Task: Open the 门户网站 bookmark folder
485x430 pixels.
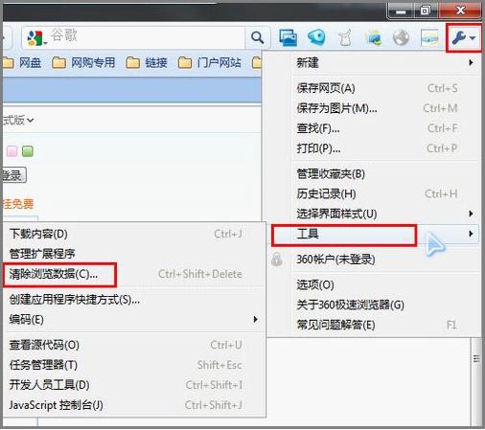Action: (x=210, y=62)
